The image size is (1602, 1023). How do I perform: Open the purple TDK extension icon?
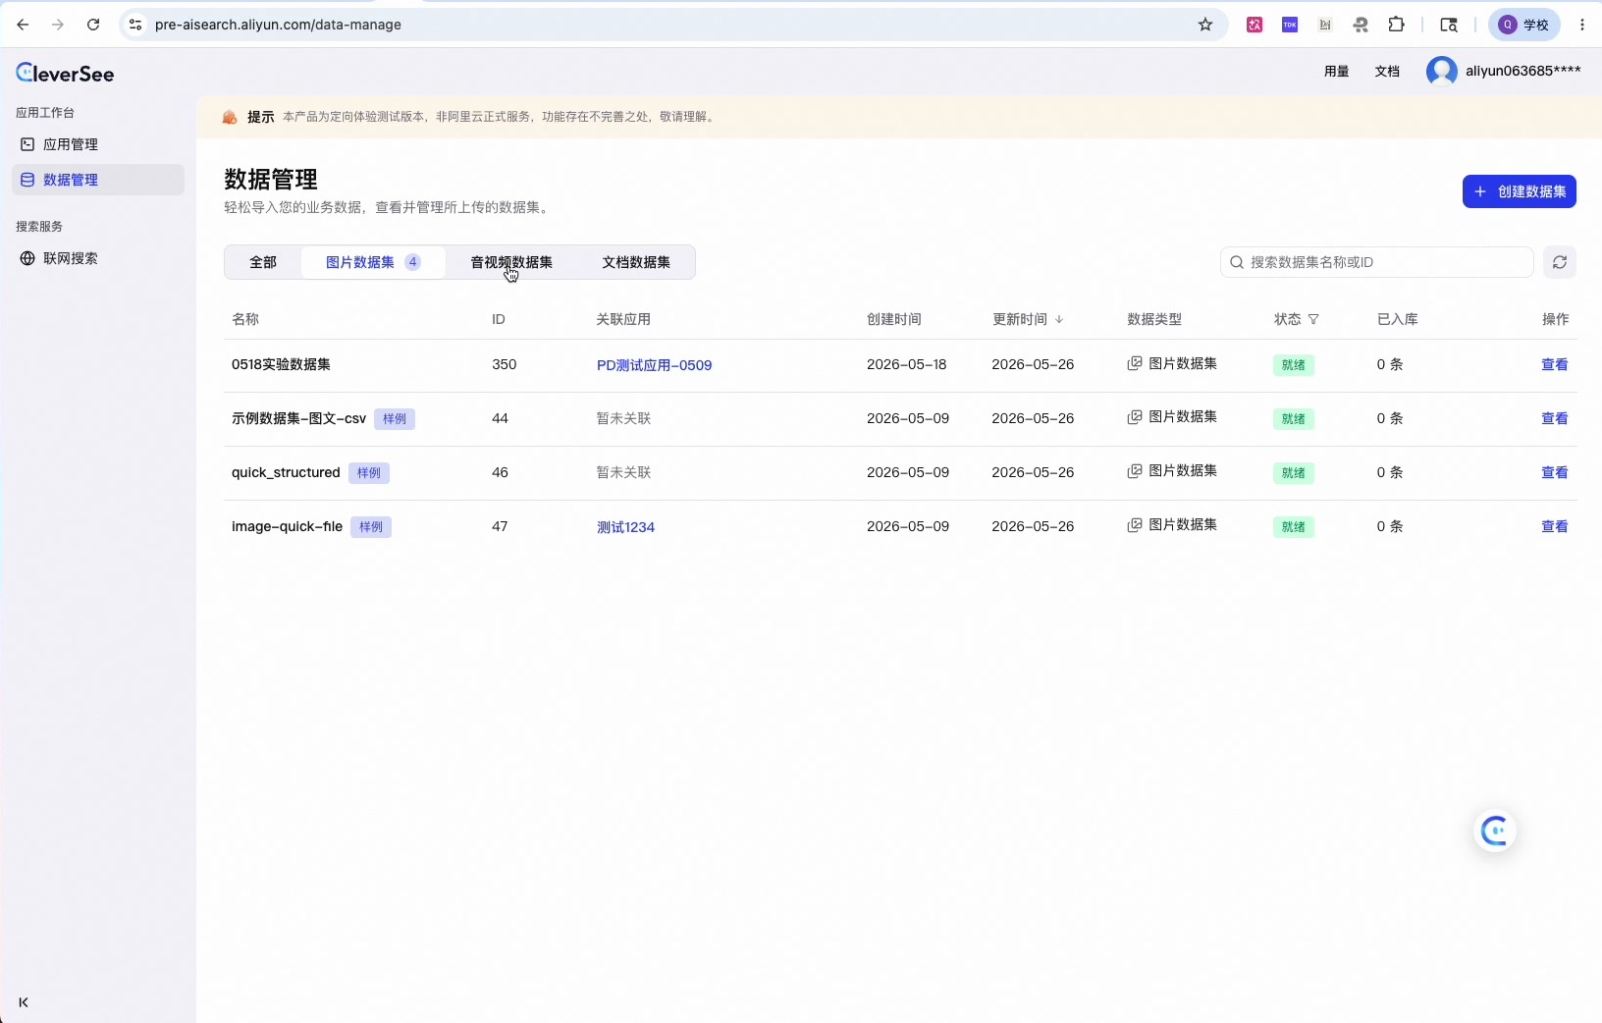1290,25
